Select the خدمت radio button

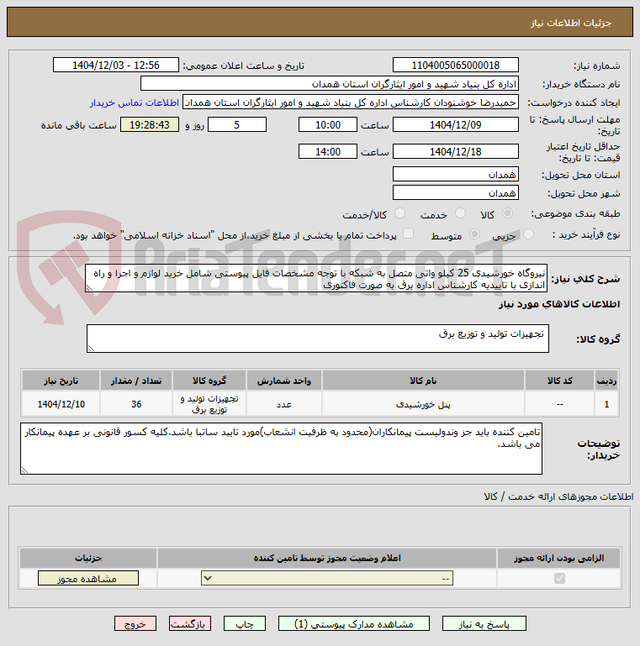(x=460, y=213)
